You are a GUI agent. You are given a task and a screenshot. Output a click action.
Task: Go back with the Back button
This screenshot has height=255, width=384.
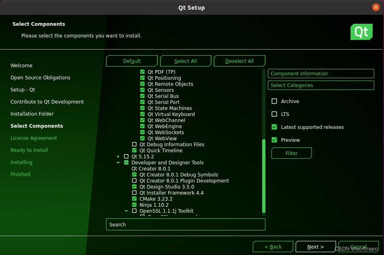point(273,247)
